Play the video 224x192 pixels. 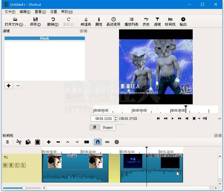pyautogui.click(x=172, y=119)
